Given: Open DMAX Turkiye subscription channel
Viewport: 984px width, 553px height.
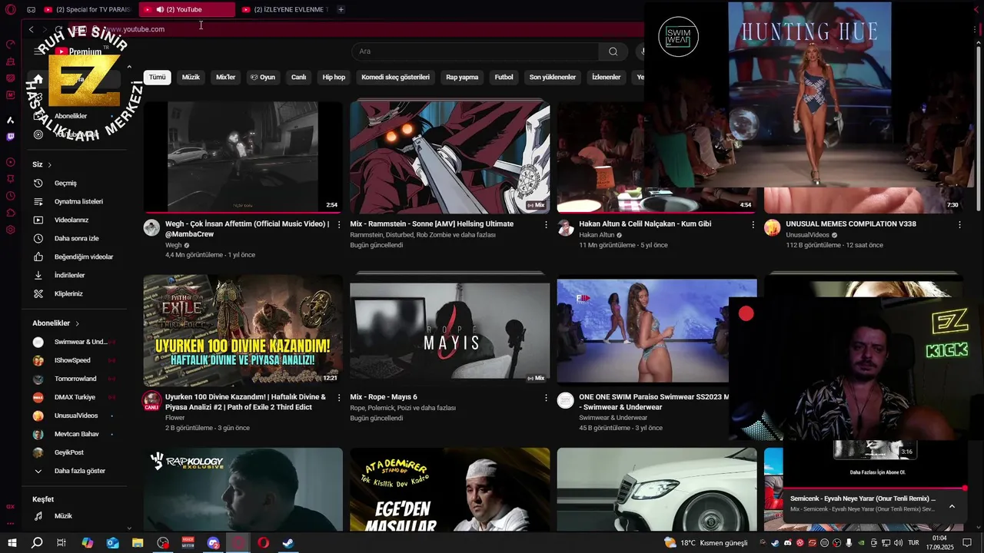Looking at the screenshot, I should coord(76,397).
